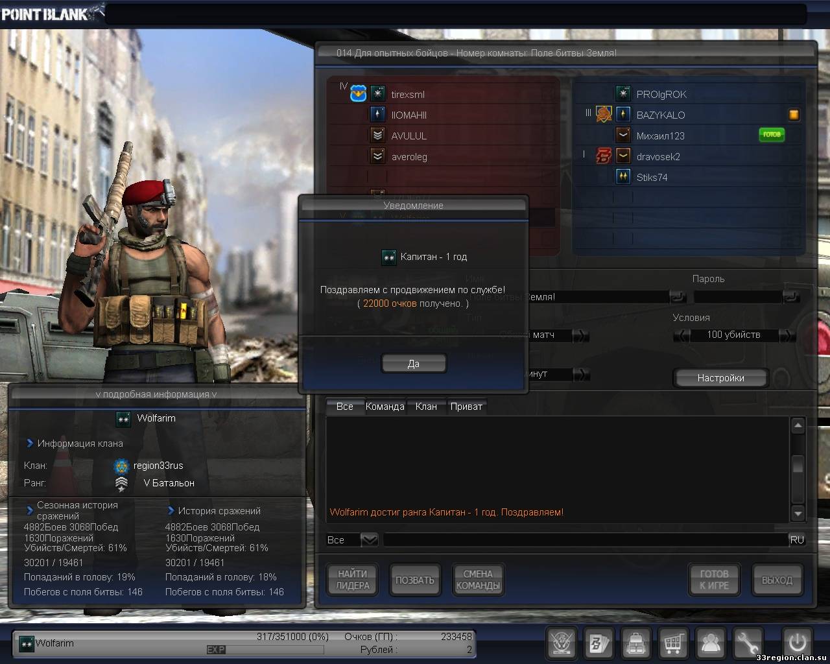Click the rank icon beside AVULUL
The width and height of the screenshot is (830, 664).
click(x=378, y=136)
